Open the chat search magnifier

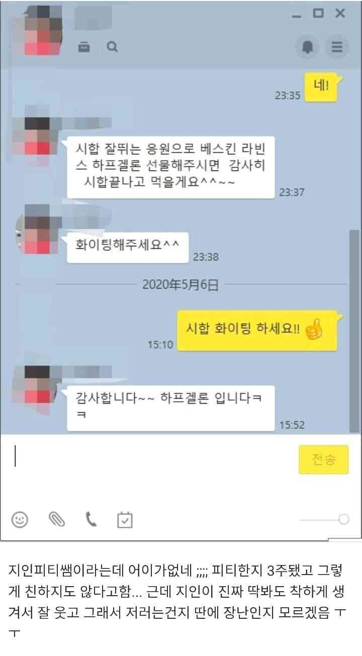coord(112,47)
